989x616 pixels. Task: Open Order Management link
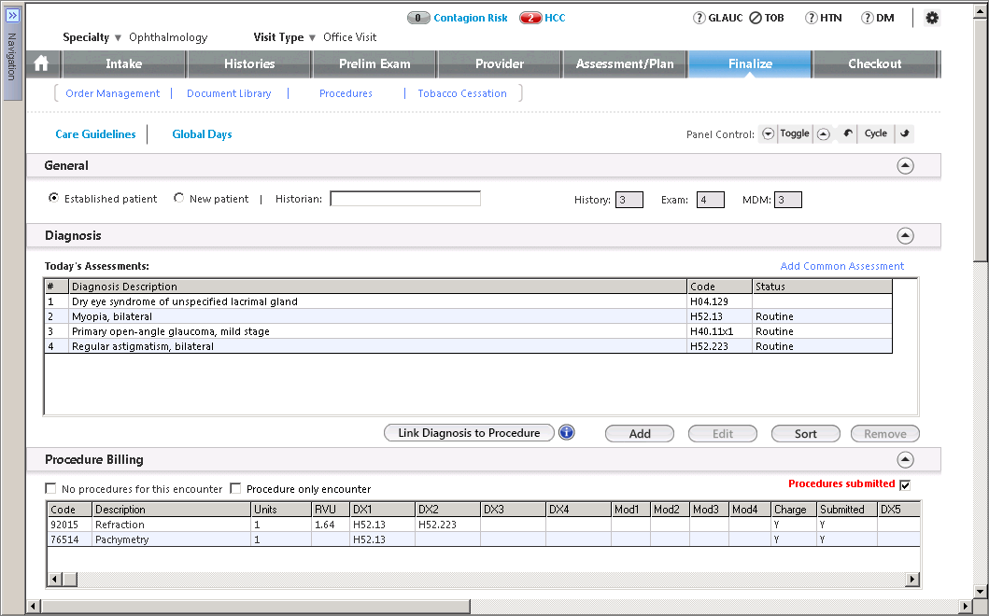click(113, 93)
